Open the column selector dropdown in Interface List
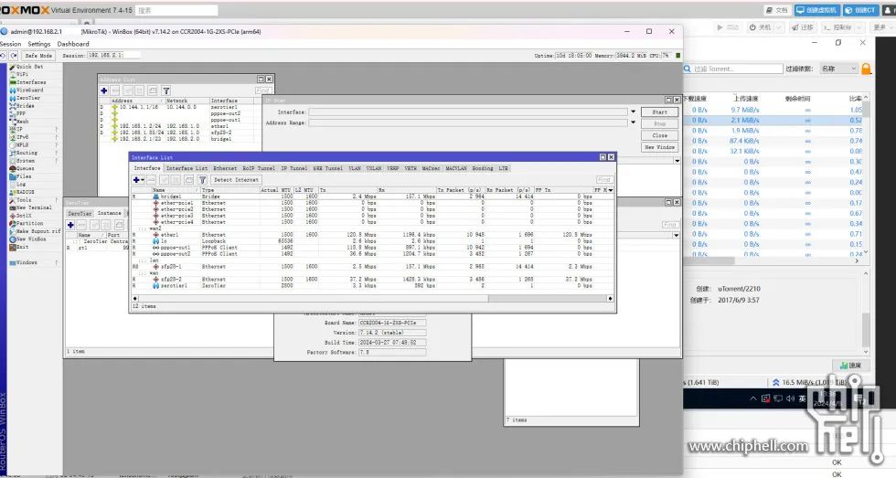This screenshot has width=896, height=478. 611,190
